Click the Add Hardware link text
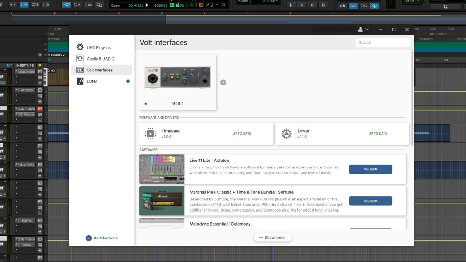 click(x=106, y=238)
